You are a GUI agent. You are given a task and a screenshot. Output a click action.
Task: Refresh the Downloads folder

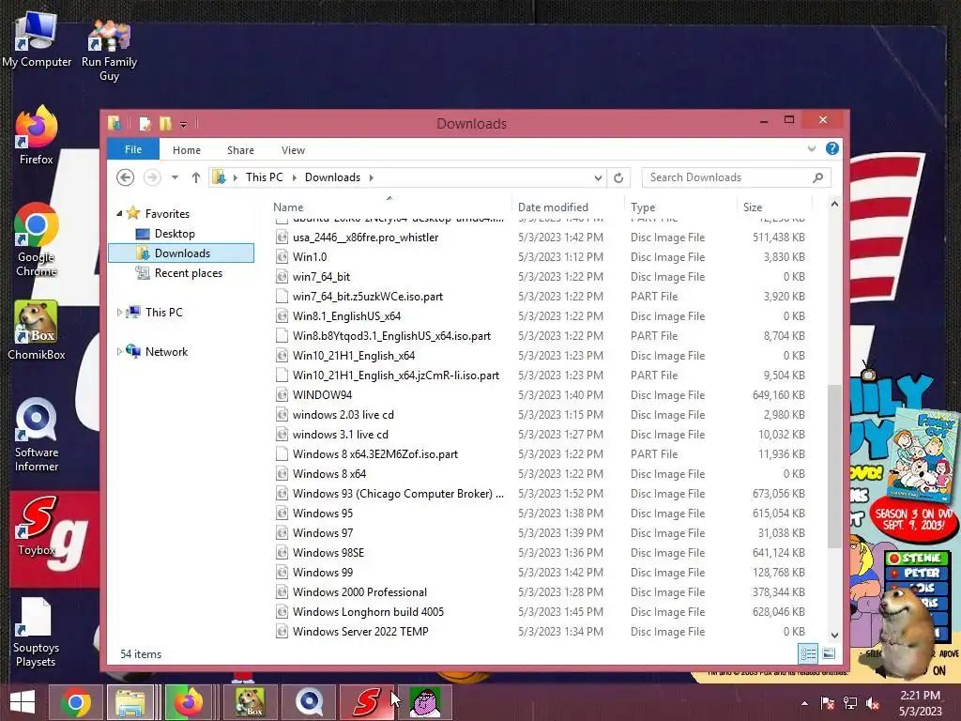tap(618, 177)
